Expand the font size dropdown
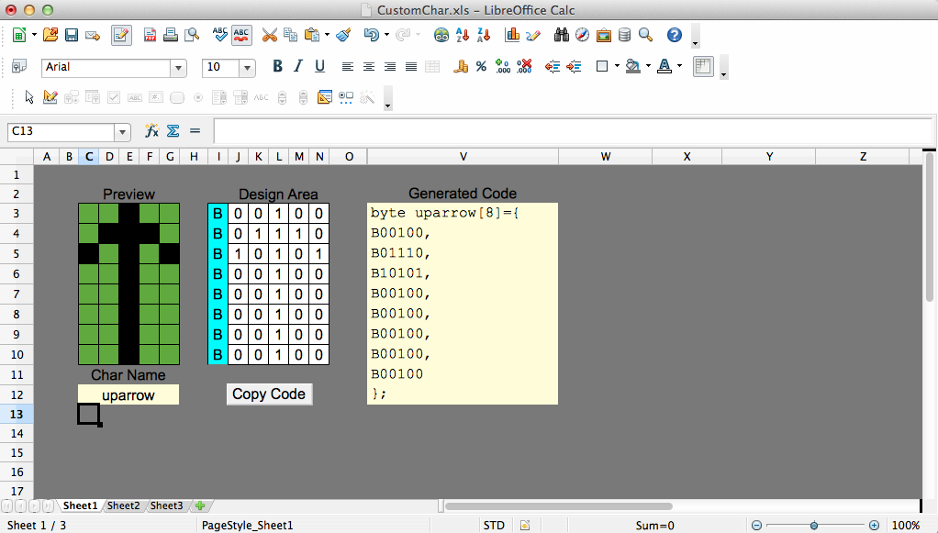938x533 pixels. 247,68
